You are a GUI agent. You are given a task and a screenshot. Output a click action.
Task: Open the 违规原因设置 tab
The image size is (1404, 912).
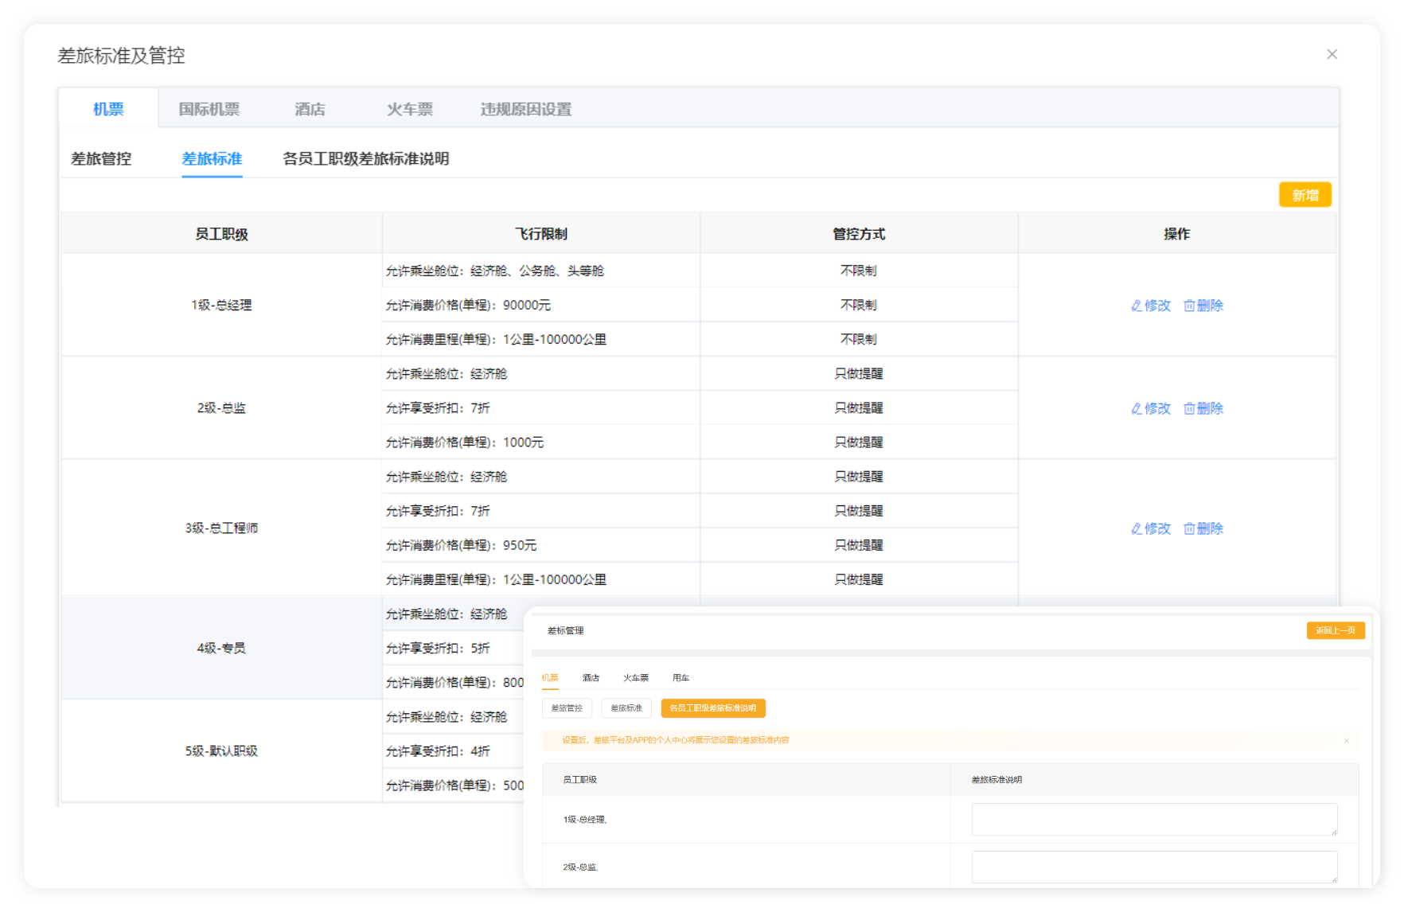tap(525, 109)
